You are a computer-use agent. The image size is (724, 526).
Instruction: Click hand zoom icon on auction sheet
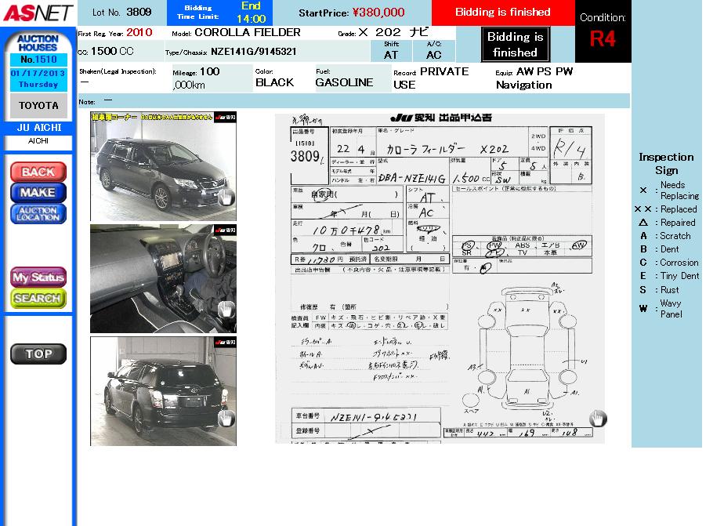tap(598, 419)
